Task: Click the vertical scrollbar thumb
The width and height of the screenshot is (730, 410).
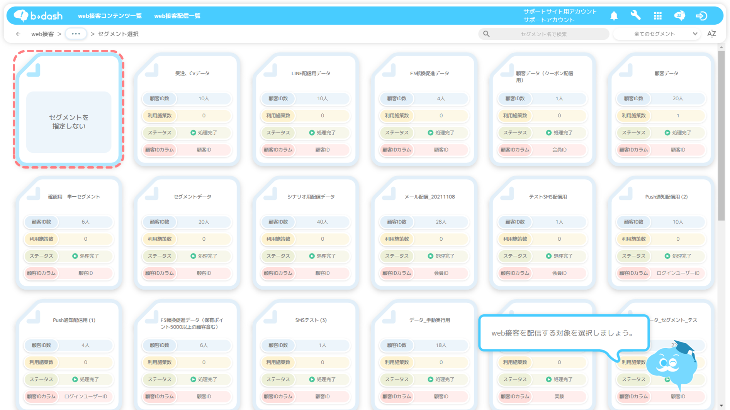Action: pos(721,135)
